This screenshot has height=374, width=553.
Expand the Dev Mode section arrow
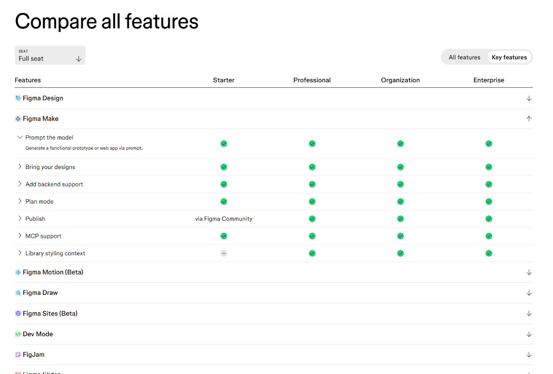529,334
